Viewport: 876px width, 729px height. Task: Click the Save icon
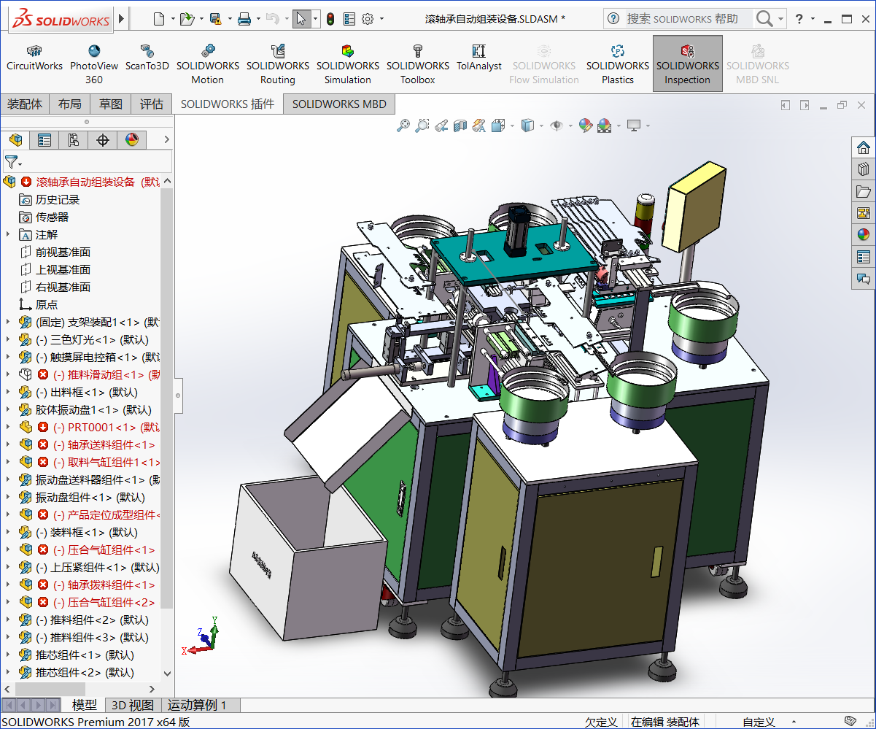point(215,19)
